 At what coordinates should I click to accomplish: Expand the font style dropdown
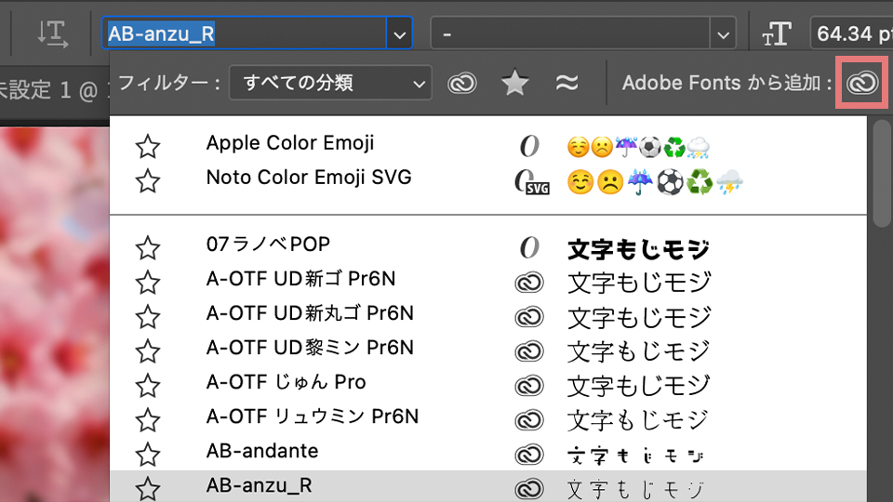[x=724, y=34]
